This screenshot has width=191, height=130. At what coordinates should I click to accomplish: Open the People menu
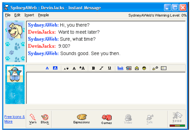[x=43, y=15]
